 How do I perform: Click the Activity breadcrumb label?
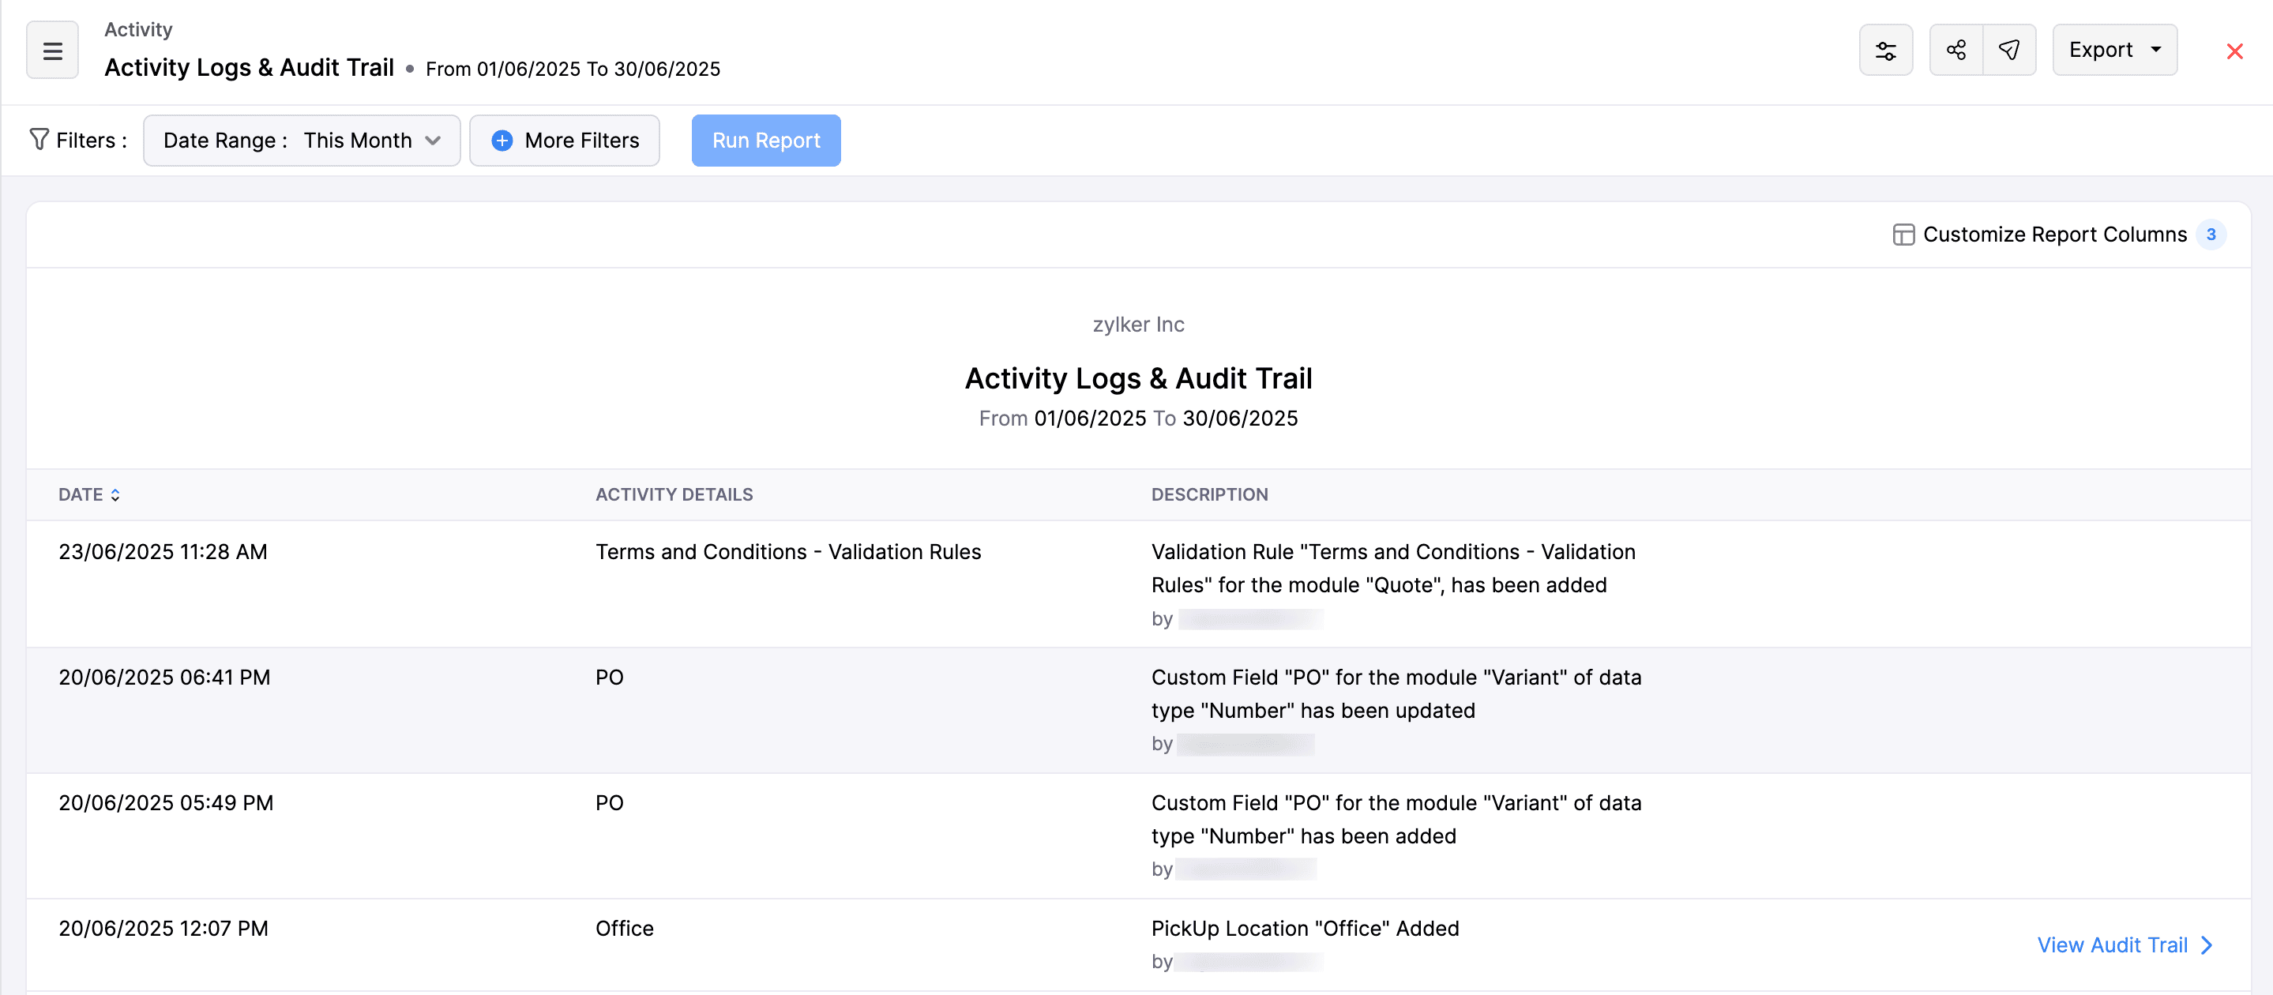137,28
